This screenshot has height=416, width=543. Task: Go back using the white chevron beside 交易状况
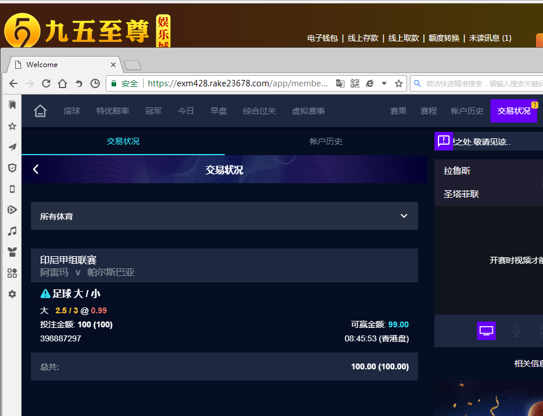[36, 169]
